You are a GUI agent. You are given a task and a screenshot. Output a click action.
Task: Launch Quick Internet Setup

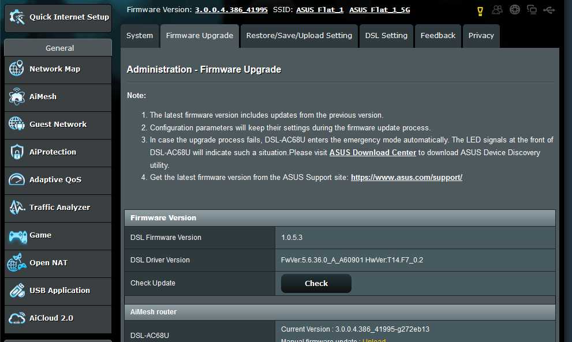(x=58, y=17)
